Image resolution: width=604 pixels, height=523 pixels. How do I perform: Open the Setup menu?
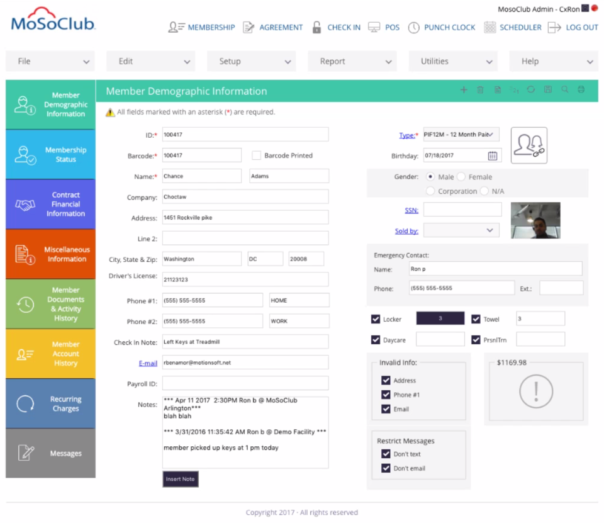tap(251, 61)
